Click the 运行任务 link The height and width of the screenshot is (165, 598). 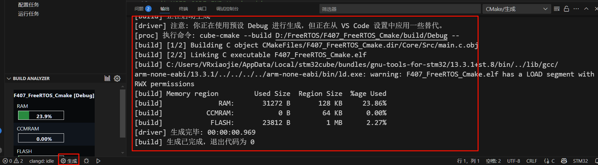click(x=28, y=14)
